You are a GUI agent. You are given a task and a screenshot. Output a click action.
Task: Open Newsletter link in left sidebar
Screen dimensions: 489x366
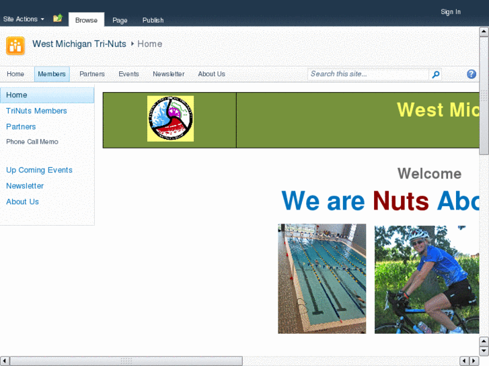tap(25, 186)
